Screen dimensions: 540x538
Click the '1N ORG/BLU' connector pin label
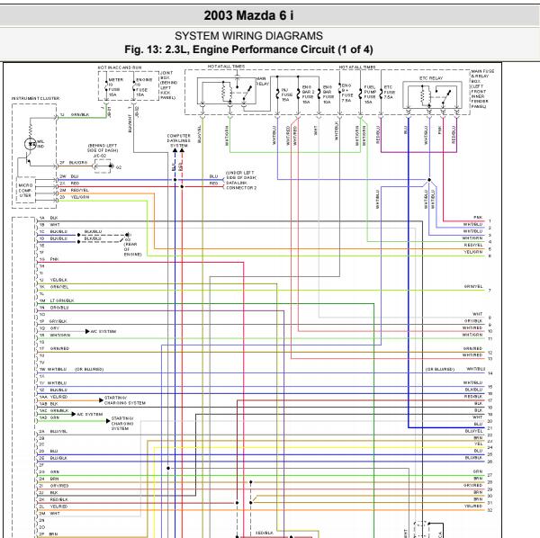54,308
